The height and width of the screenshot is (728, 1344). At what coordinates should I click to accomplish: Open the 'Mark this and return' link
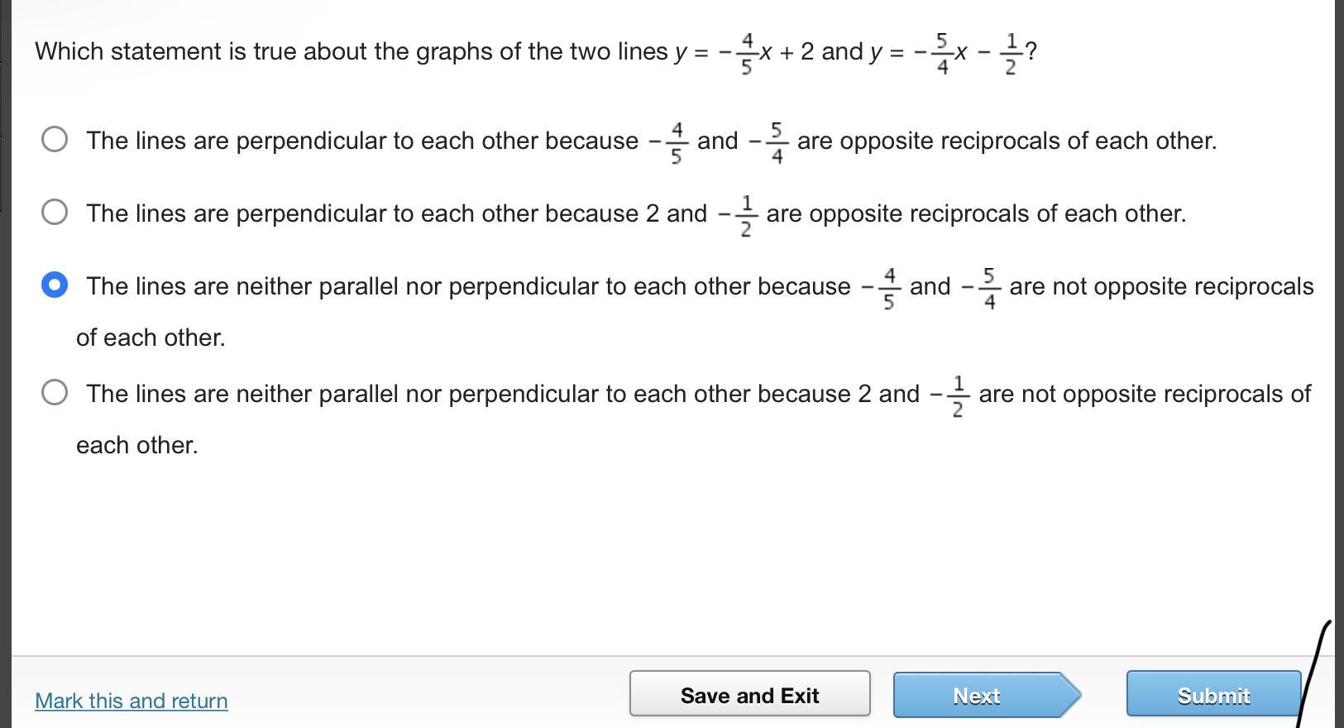(132, 701)
